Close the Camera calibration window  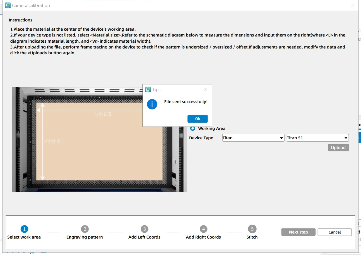(x=353, y=5)
